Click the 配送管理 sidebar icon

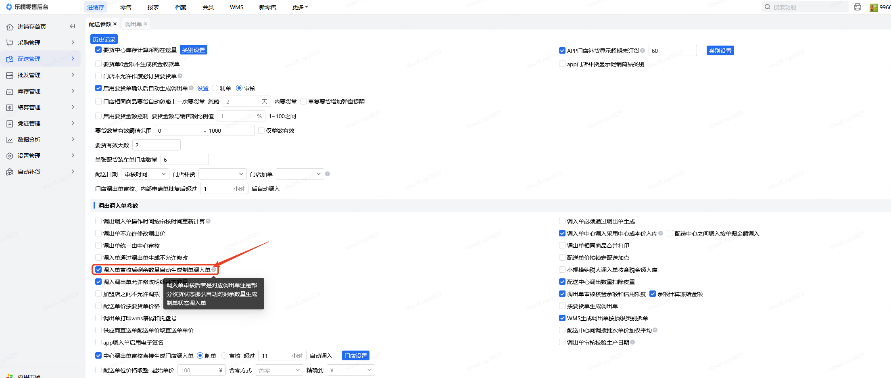10,59
